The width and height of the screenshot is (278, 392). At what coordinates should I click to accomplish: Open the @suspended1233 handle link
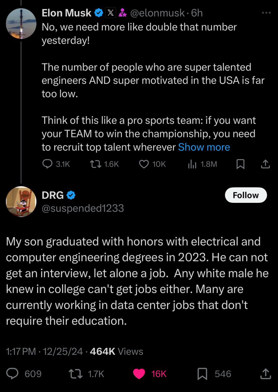click(x=83, y=208)
